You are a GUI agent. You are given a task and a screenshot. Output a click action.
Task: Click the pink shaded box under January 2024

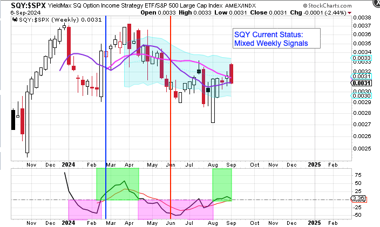(x=84, y=209)
